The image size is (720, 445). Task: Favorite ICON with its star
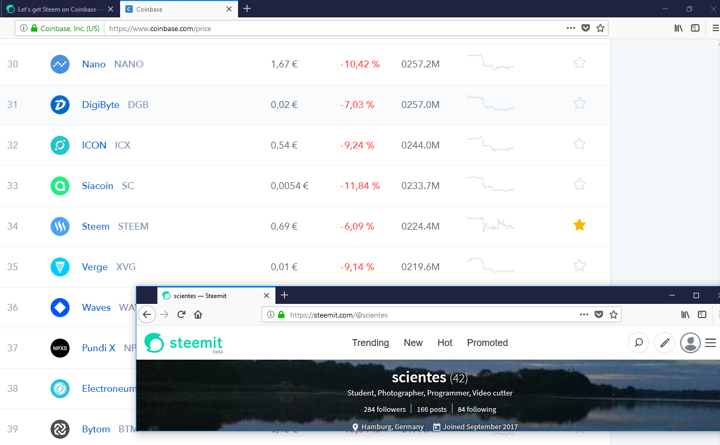pyautogui.click(x=579, y=144)
